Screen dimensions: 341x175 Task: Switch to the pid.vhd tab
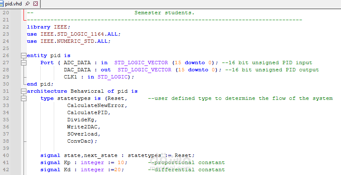point(13,4)
